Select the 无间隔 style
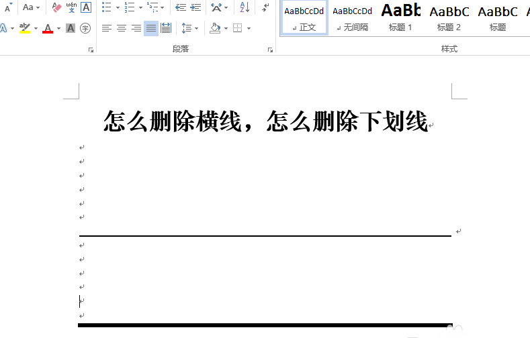Viewport: 530px width, 338px height. point(352,18)
